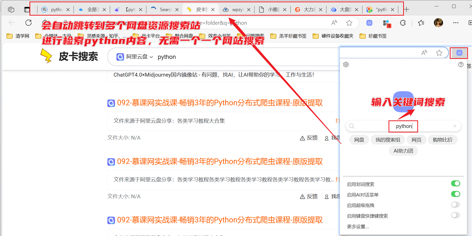Viewport: 472px width, 236px height.
Task: Open the settings gear in the extension popup
Action: pyautogui.click(x=346, y=64)
